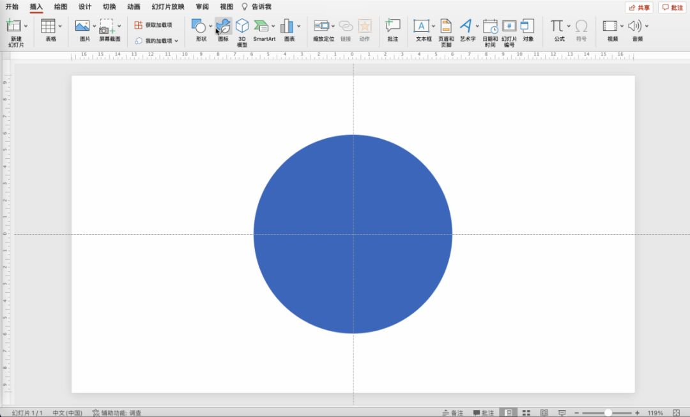Click Get Add-ins (获取加载项)
Viewport: 690px width, 417px height.
(153, 25)
